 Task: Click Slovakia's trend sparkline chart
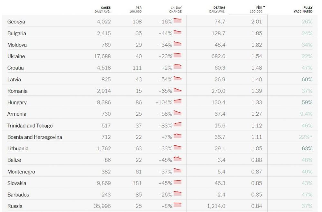(177, 182)
